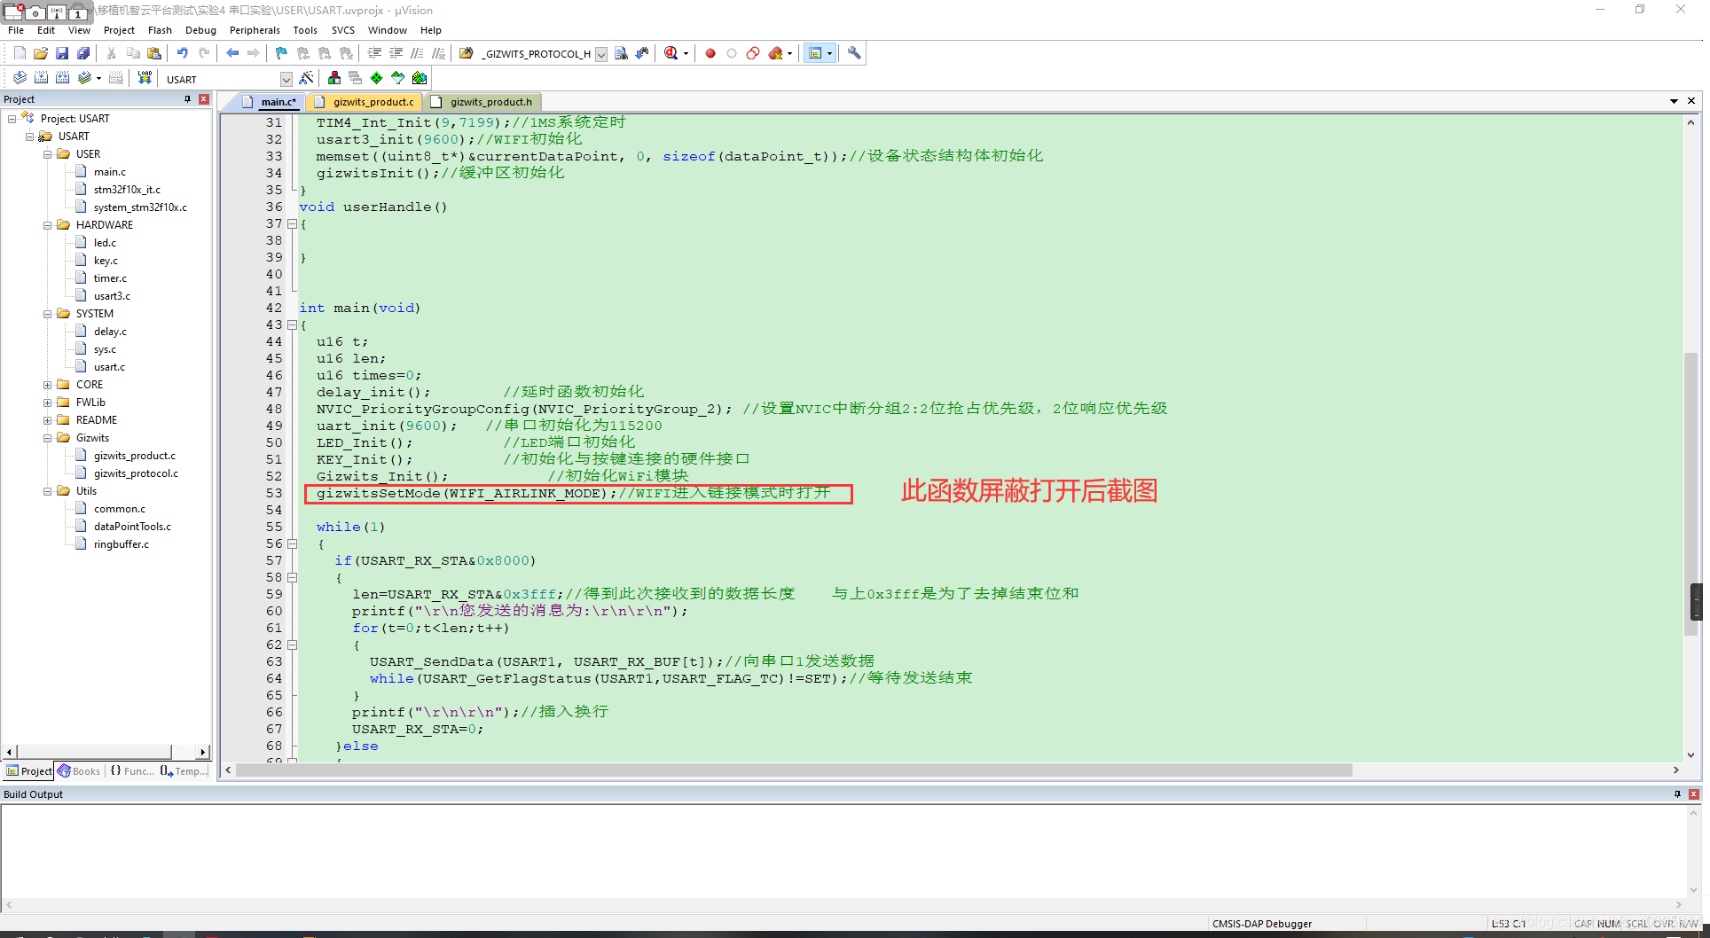Switch to the gizwits_product.h tab
Screen dimensions: 1710x938
[482, 102]
